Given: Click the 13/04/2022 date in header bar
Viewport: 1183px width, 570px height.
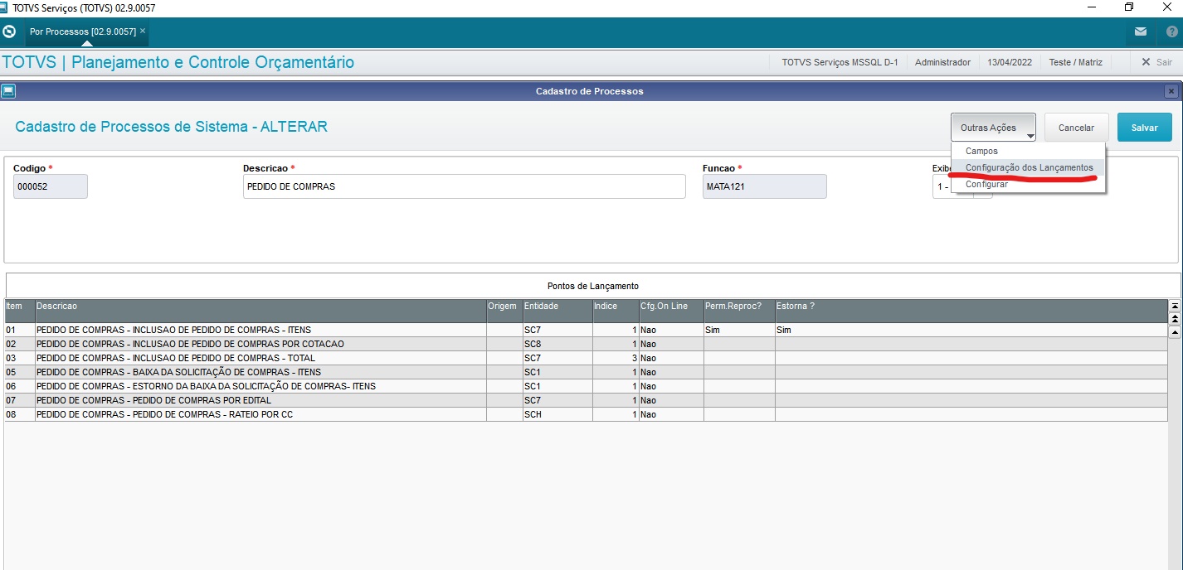Looking at the screenshot, I should point(1010,62).
